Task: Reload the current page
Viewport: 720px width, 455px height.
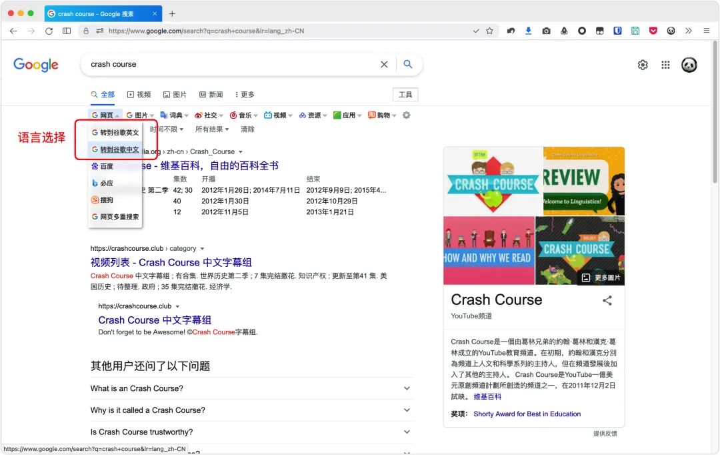Action: (49, 31)
